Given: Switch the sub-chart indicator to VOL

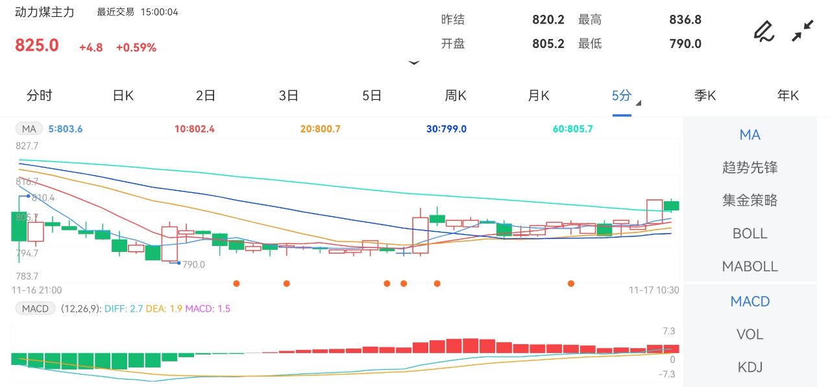Looking at the screenshot, I should pos(750,334).
